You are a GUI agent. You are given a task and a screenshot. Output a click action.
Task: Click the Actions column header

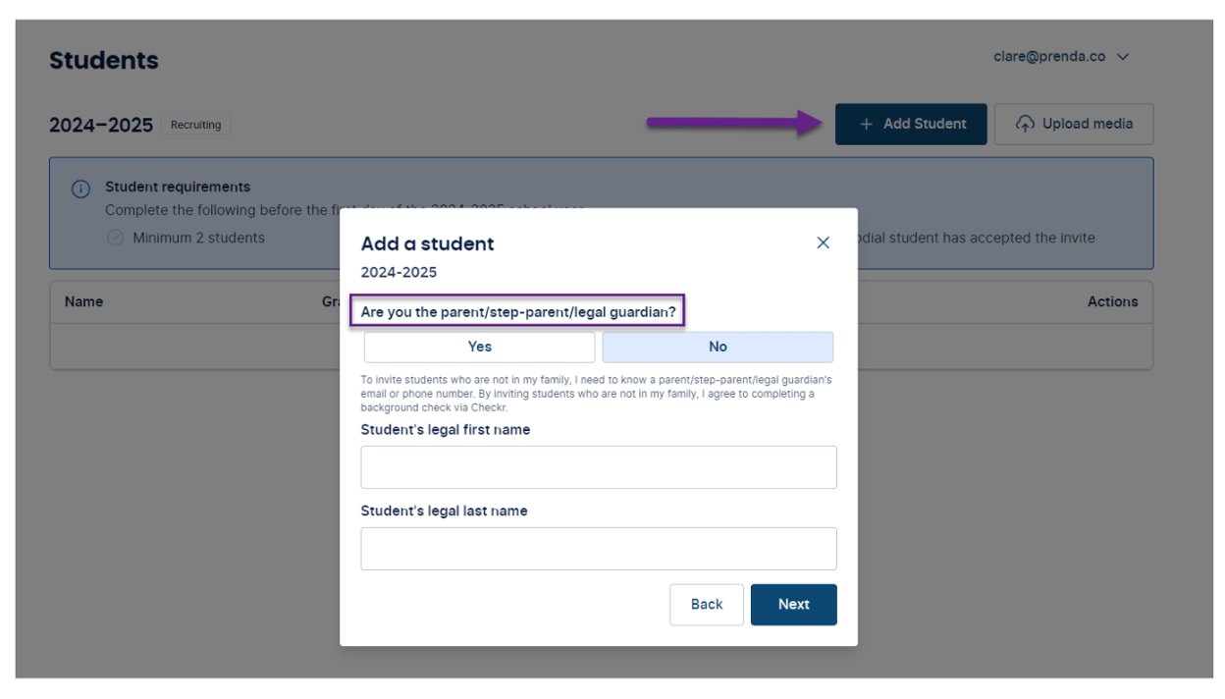[x=1112, y=301]
